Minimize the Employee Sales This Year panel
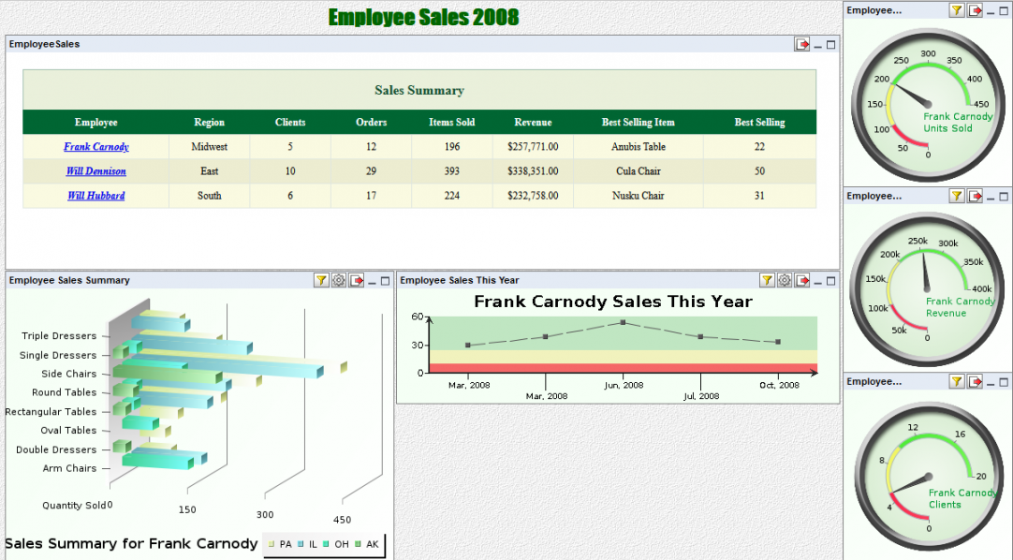Viewport: 1013px width, 560px height. coord(818,281)
